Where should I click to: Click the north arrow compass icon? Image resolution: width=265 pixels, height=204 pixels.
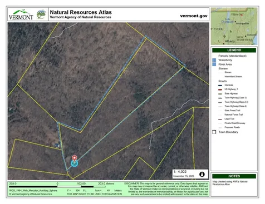click(202, 174)
